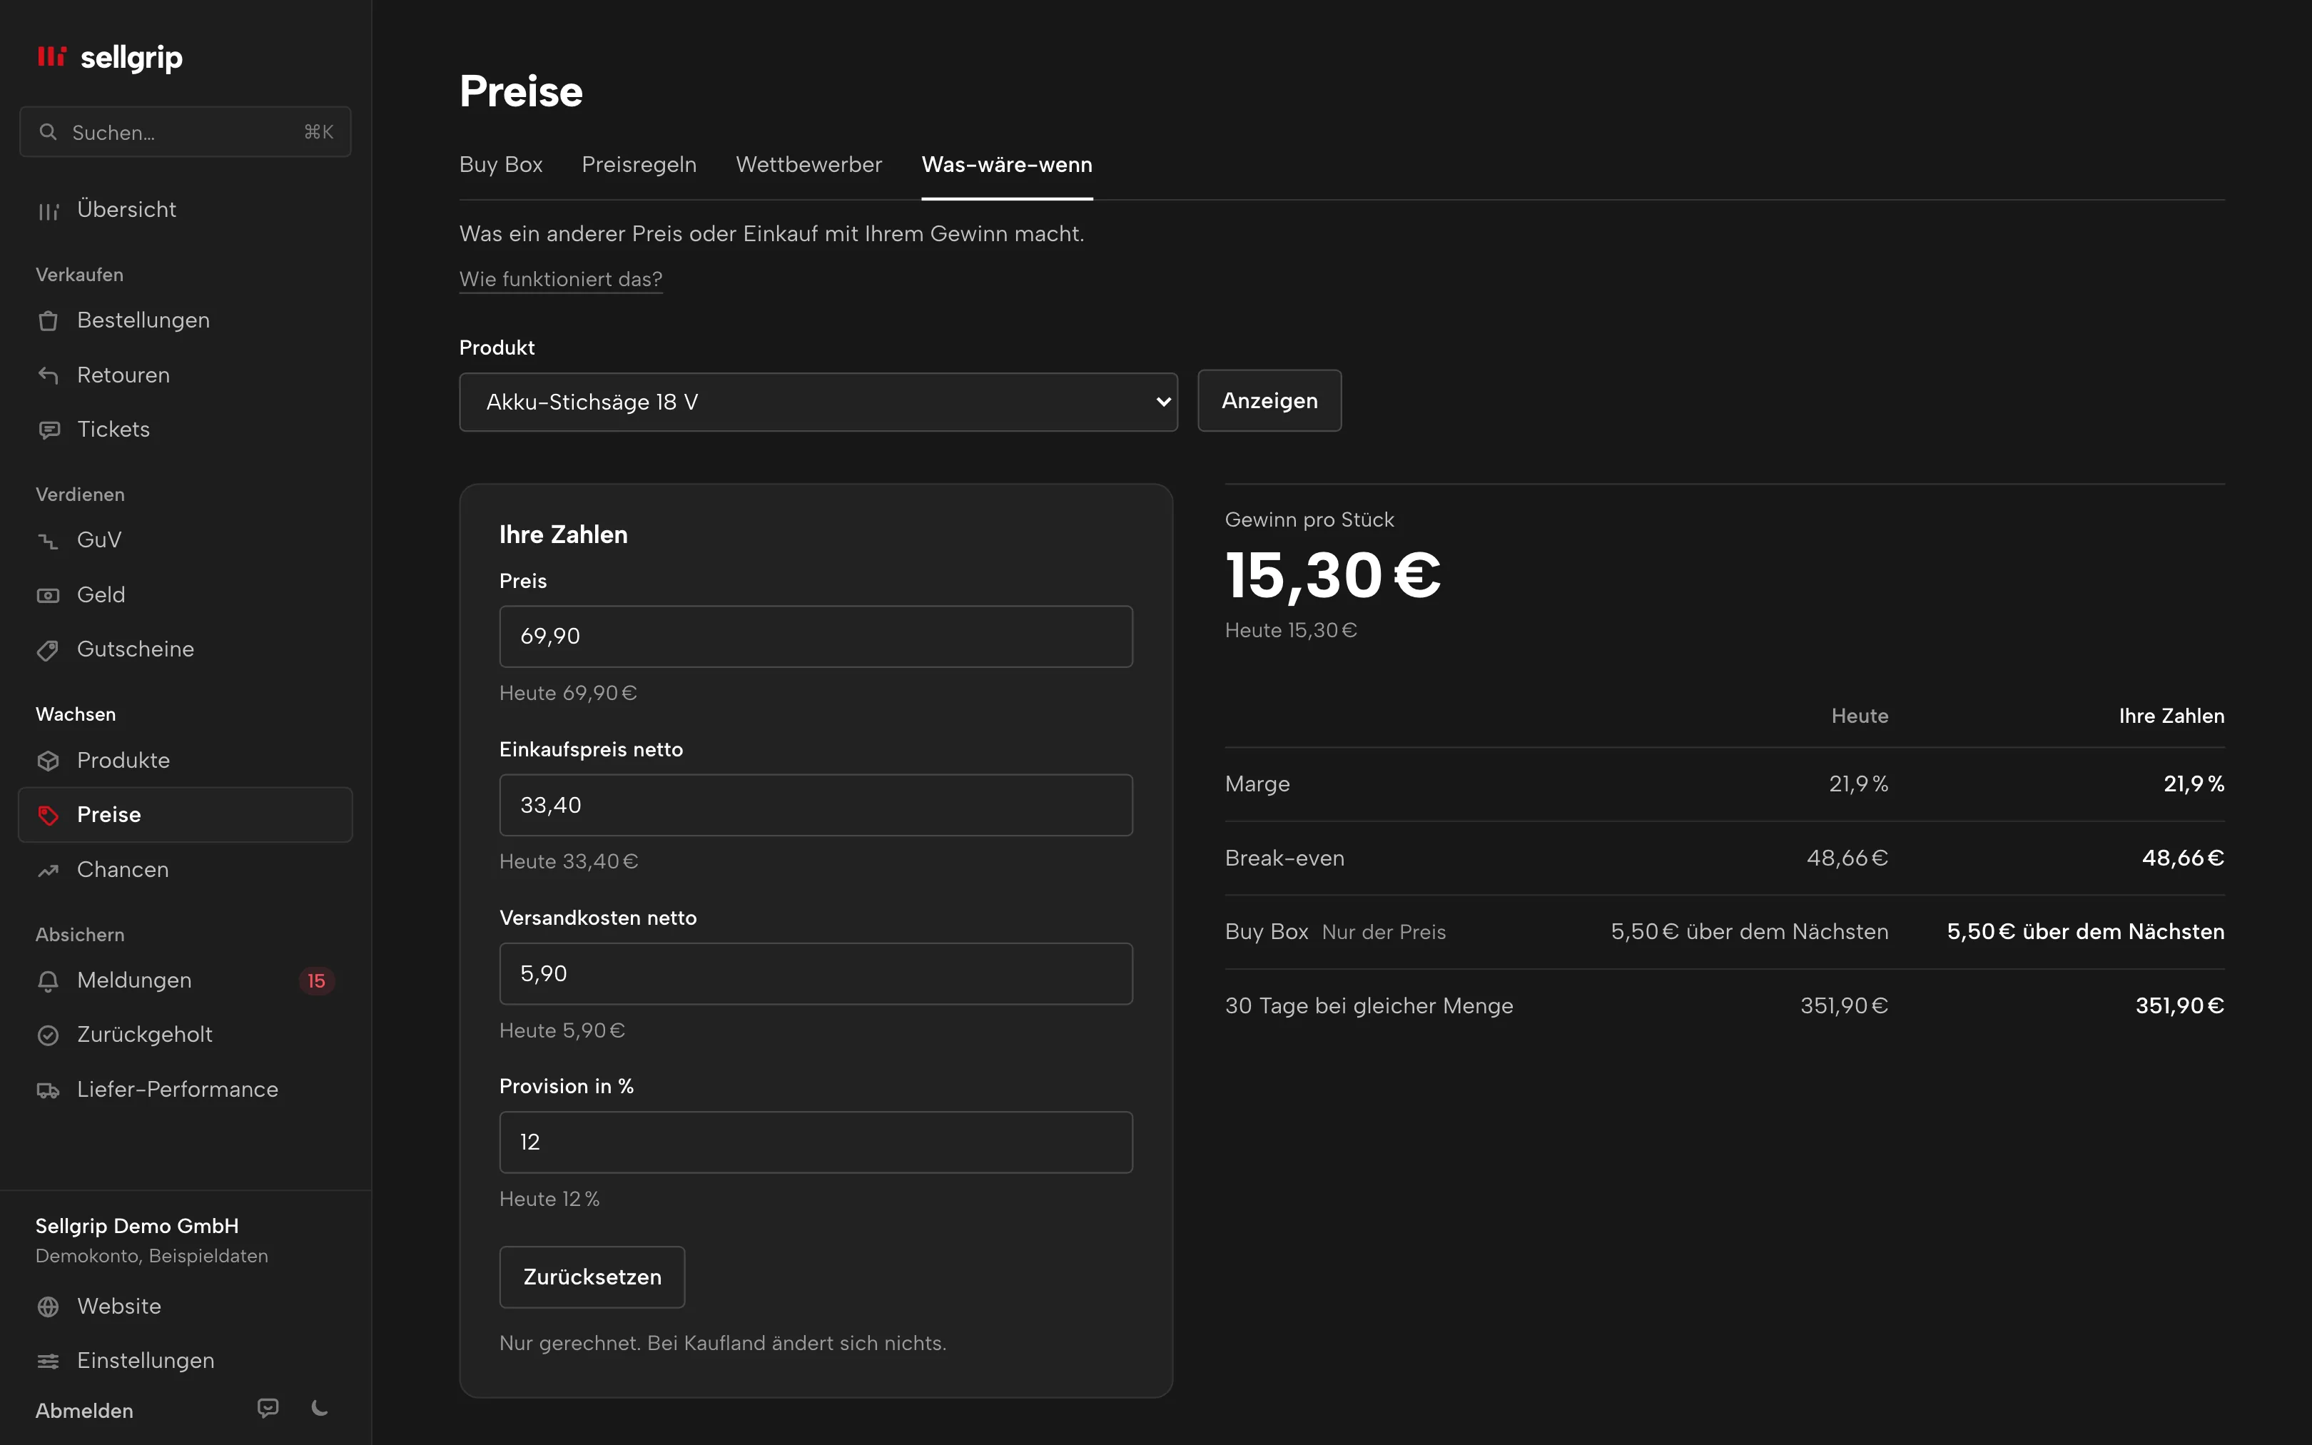
Task: Open the Wie funktioniert das? link
Action: point(561,279)
